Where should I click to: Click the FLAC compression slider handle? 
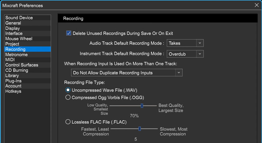pos(140,129)
